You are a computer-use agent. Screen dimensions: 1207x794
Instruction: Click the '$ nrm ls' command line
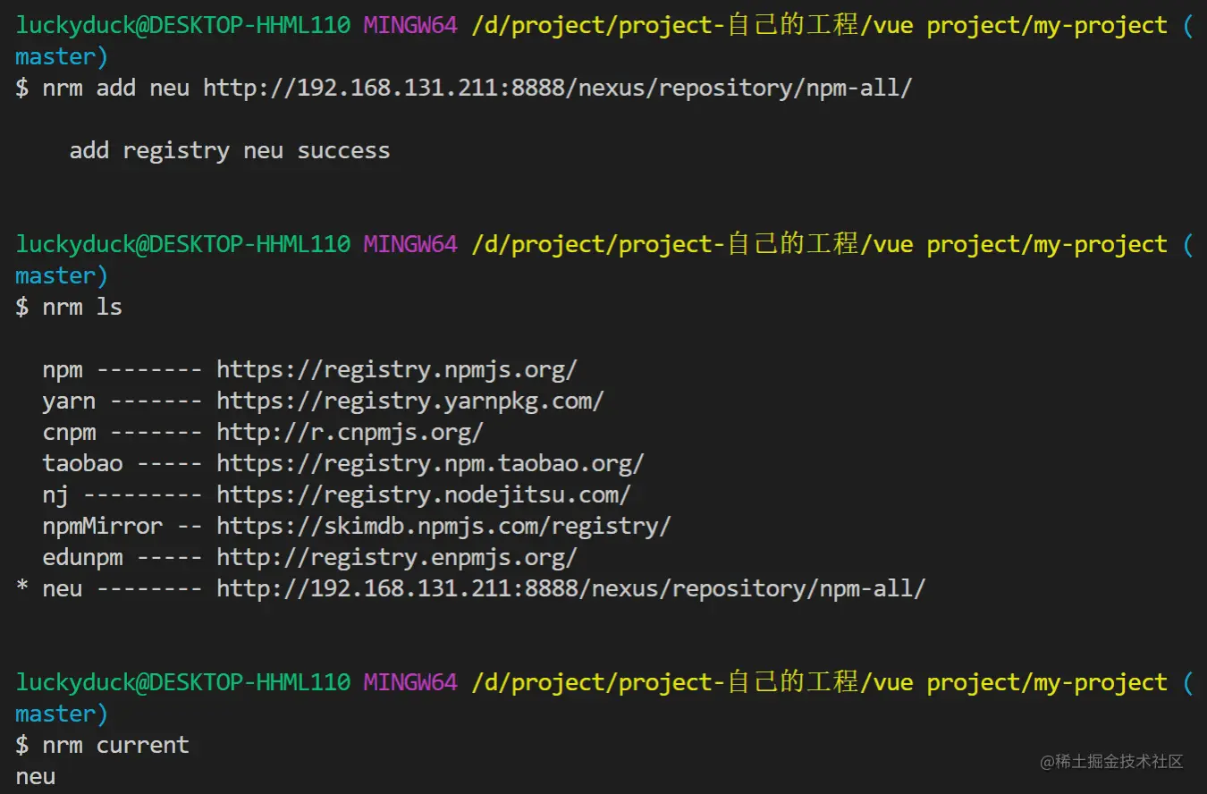tap(69, 307)
